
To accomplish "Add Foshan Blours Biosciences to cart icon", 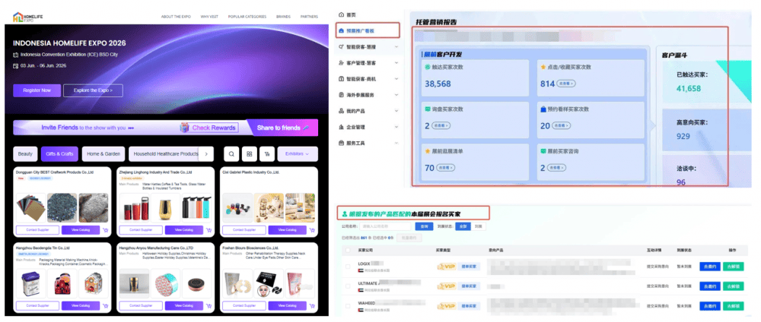I will click(x=312, y=306).
